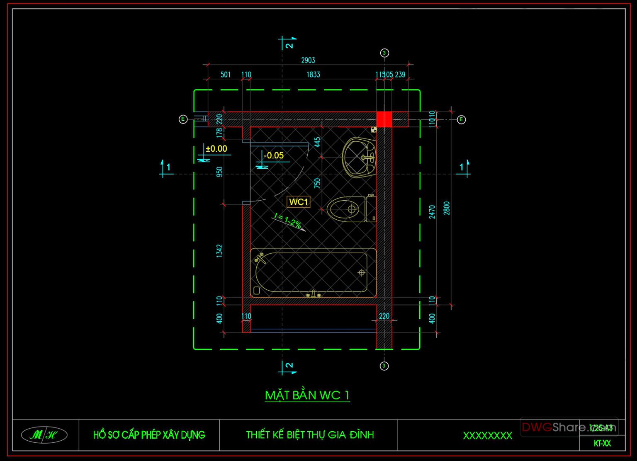Click the red filled column block
This screenshot has height=461, width=637.
[x=384, y=119]
